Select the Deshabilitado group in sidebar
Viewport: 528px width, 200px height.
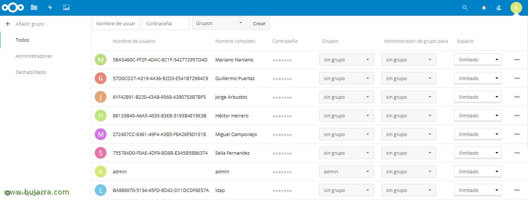(31, 72)
